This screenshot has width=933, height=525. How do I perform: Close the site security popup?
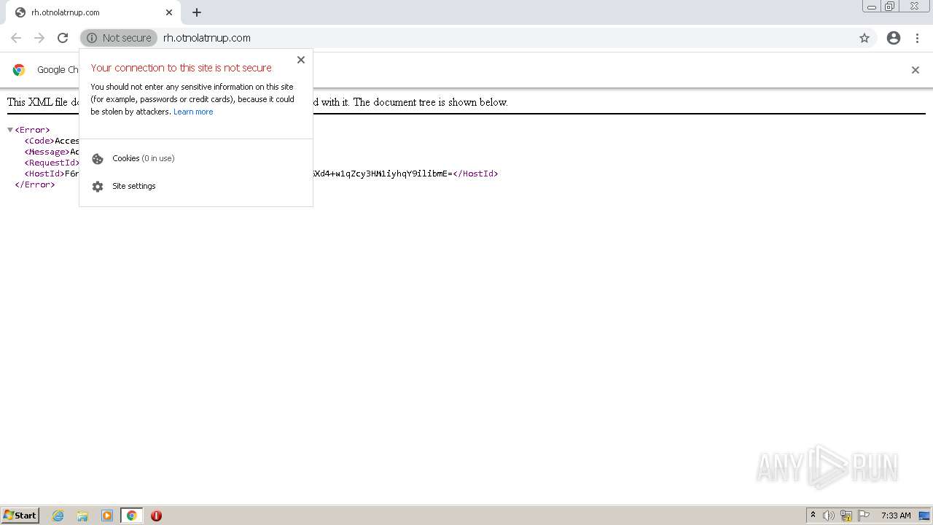tap(301, 60)
